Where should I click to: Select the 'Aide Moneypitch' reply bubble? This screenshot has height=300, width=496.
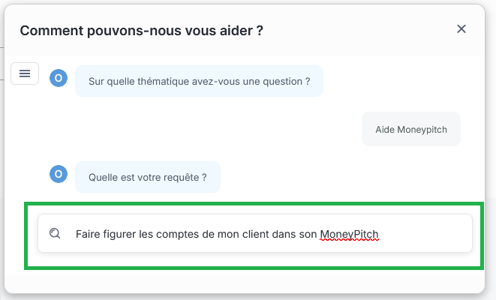(x=410, y=130)
